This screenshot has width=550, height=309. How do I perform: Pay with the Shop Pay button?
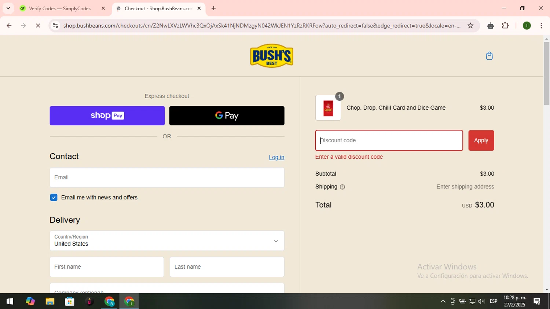pyautogui.click(x=107, y=116)
